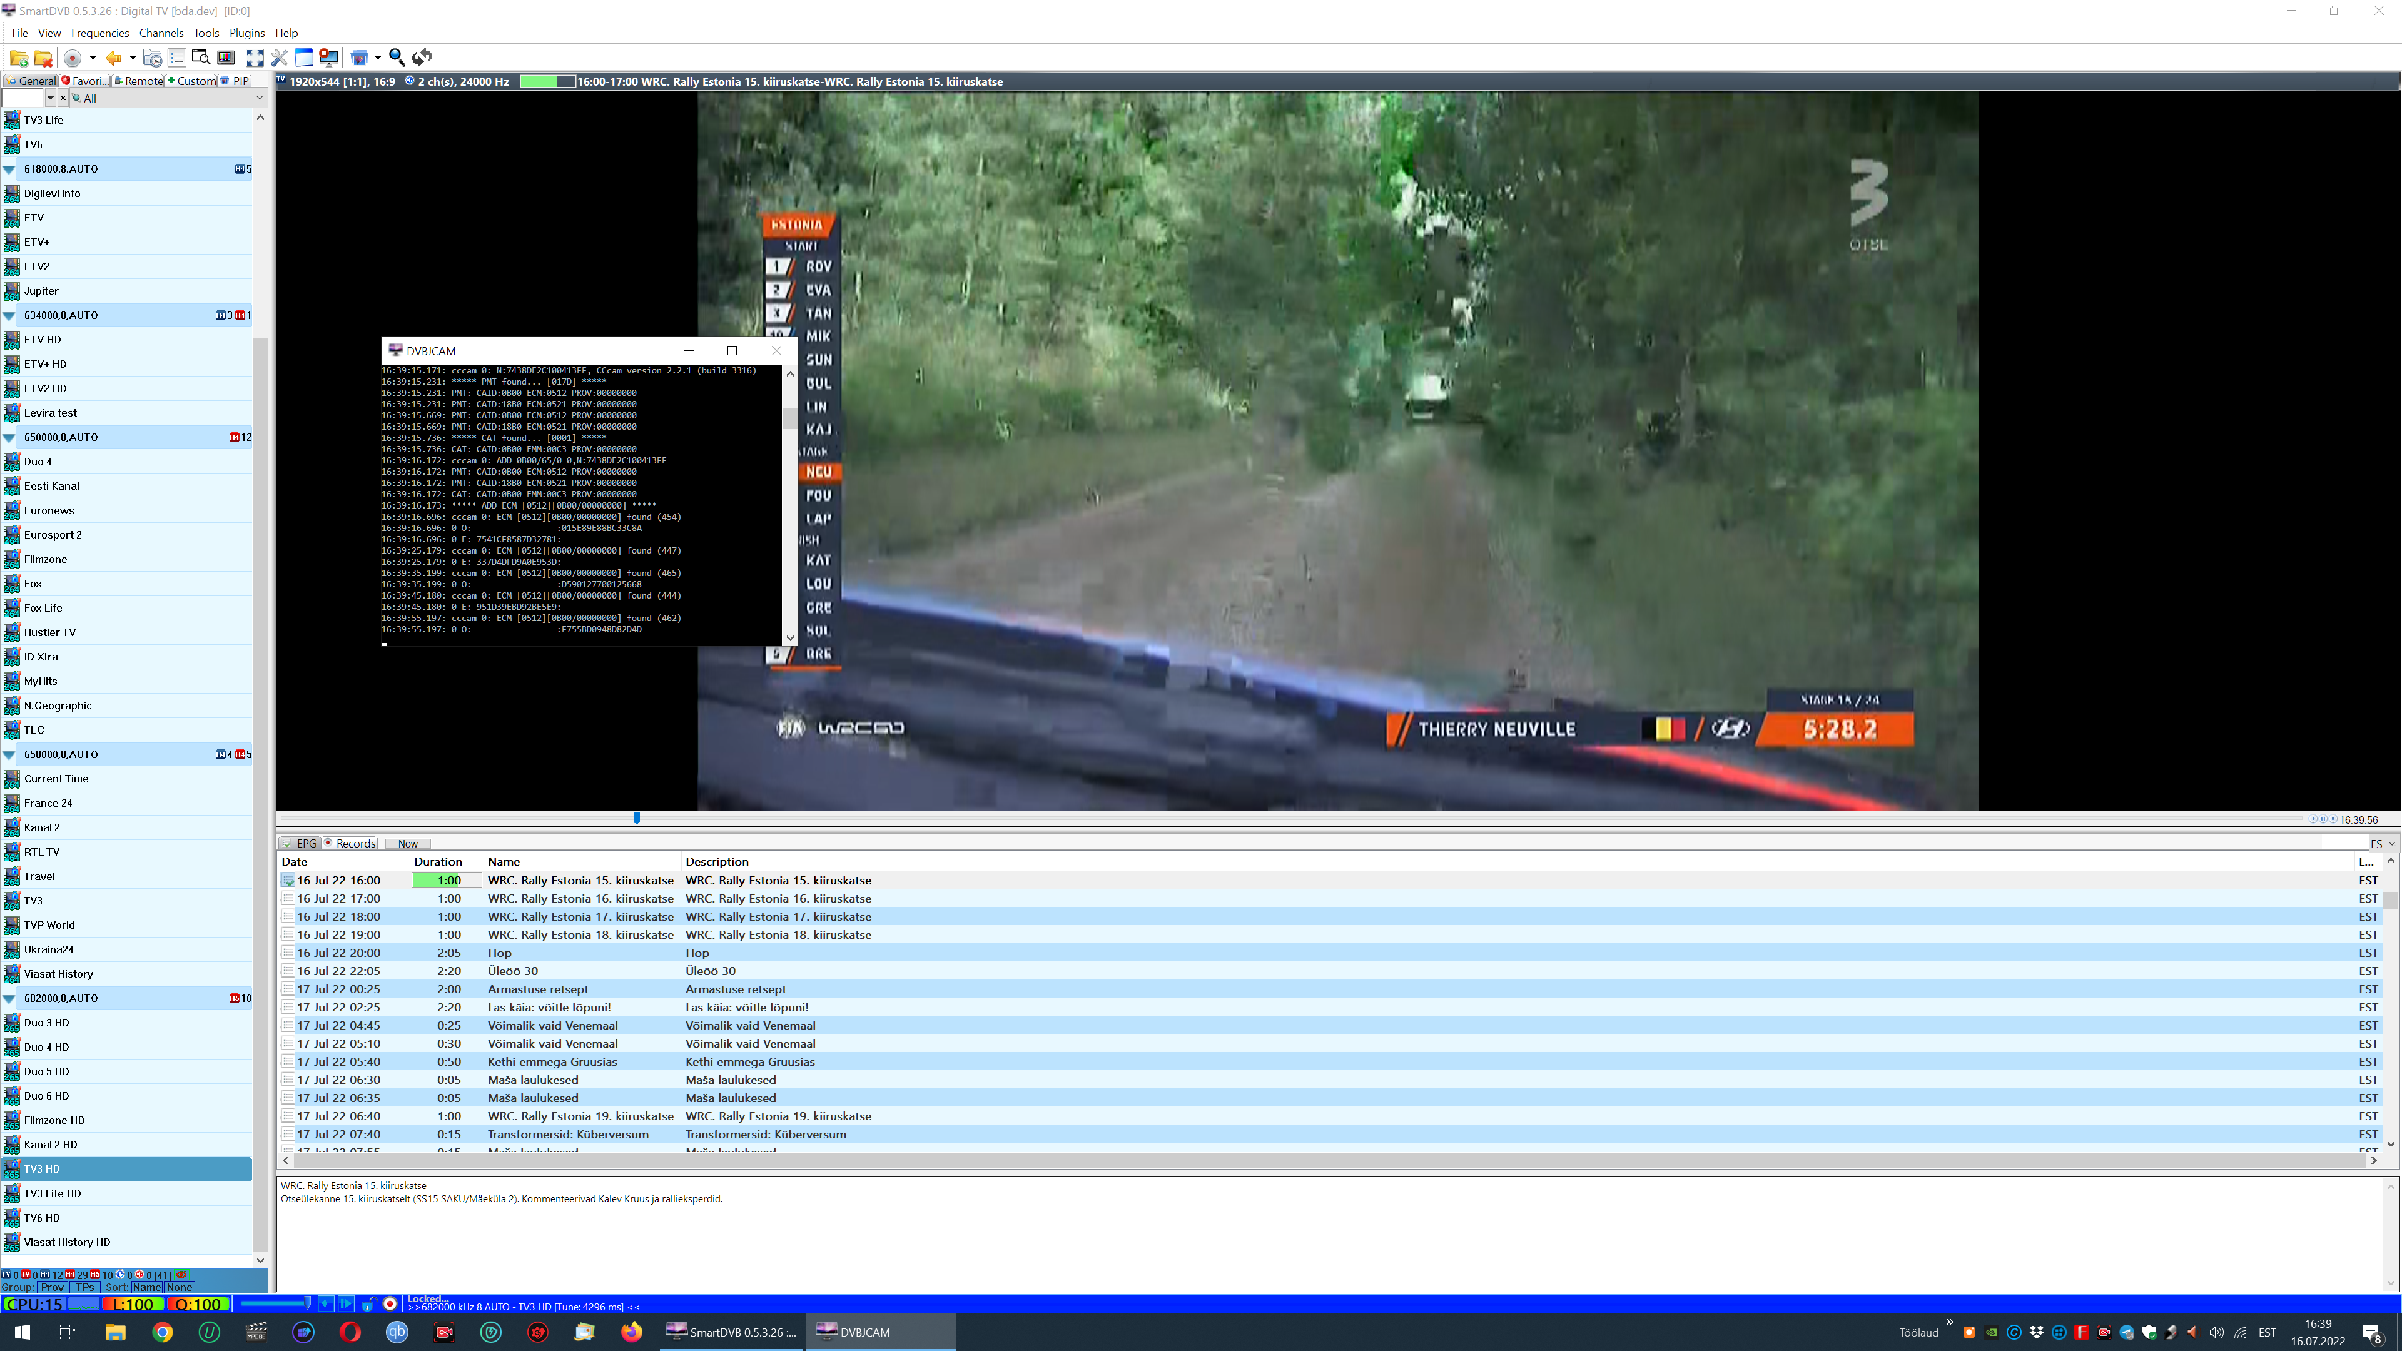This screenshot has width=2402, height=1351.
Task: Click the MPC-BE icon on the taskbar
Action: (x=256, y=1332)
